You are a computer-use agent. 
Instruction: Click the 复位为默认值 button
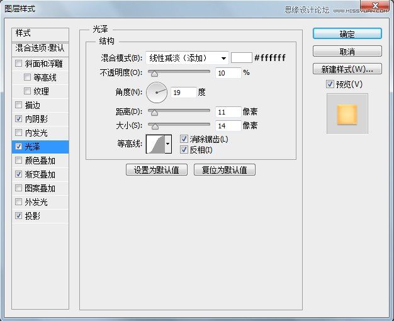click(225, 170)
